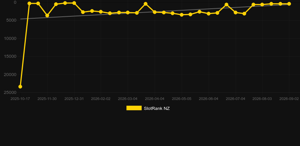Select the data point at 2026-08-03
This screenshot has height=146, width=300.
click(x=262, y=5)
